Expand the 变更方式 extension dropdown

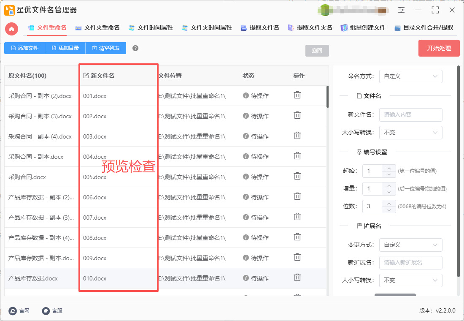coord(410,245)
